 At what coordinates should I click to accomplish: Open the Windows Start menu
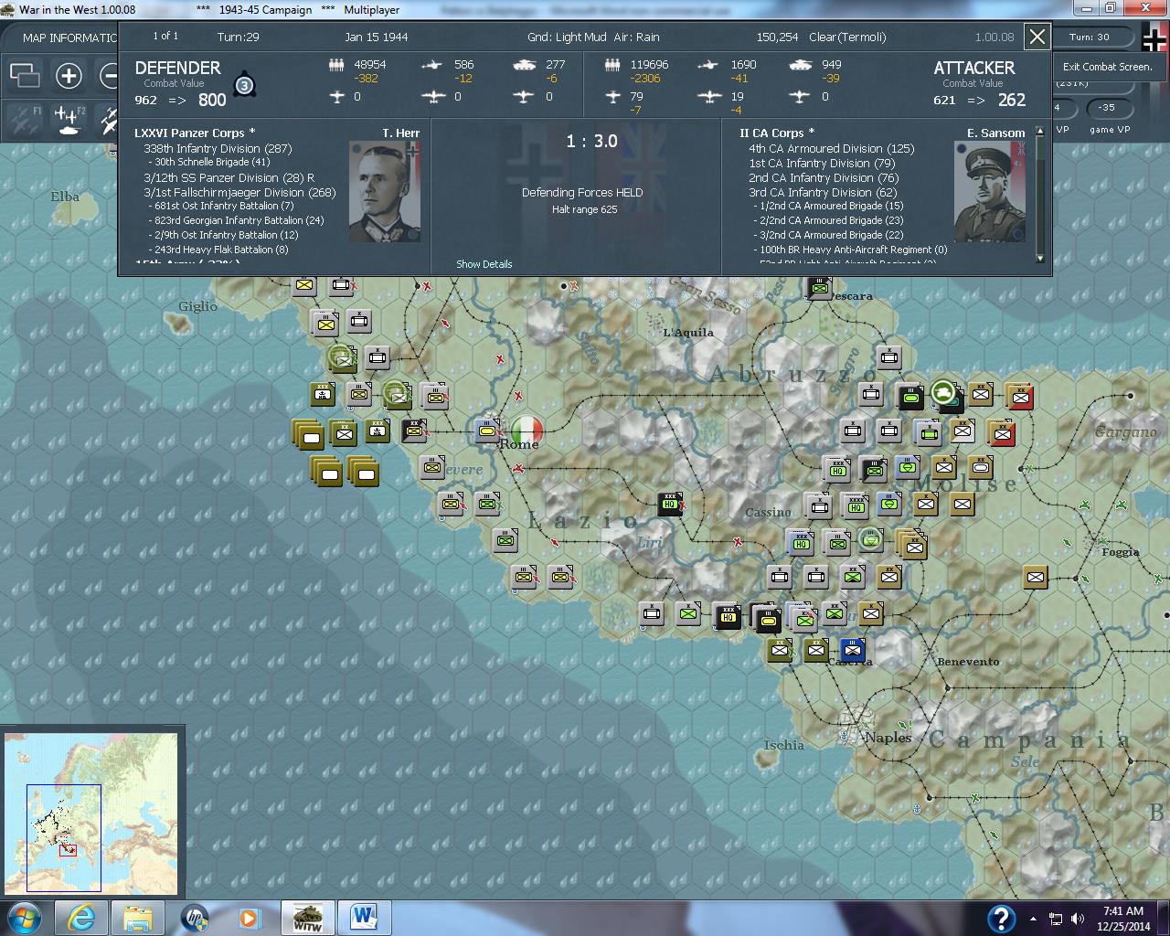click(24, 917)
